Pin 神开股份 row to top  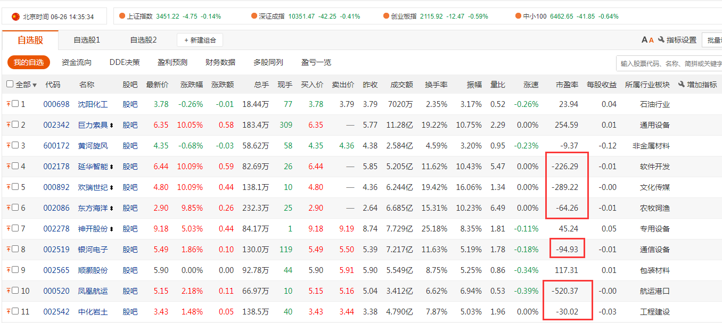(x=9, y=228)
